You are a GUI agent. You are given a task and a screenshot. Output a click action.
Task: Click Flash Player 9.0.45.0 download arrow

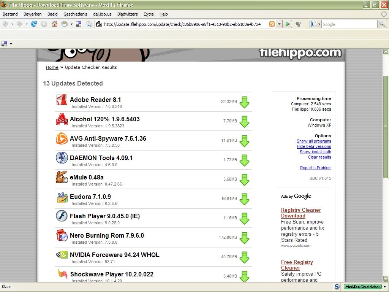point(244,219)
